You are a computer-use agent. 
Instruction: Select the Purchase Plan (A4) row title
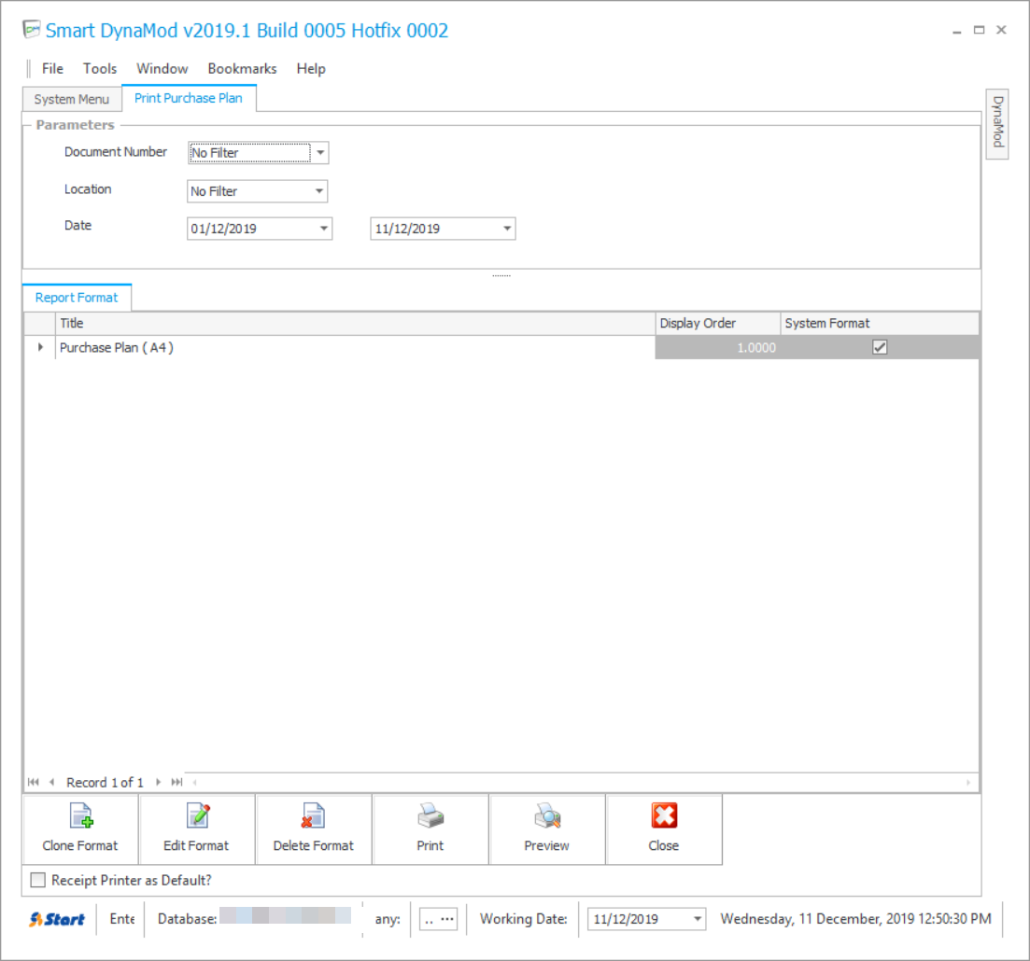(x=117, y=347)
